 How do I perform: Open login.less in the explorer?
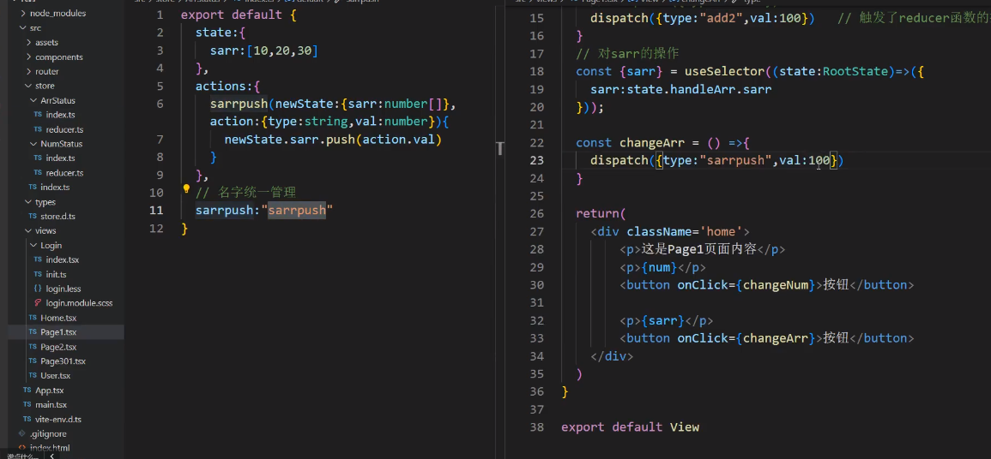63,289
